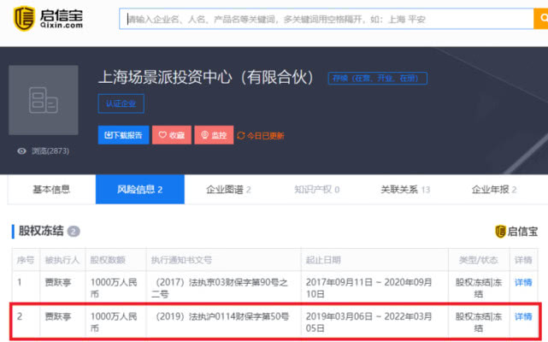Open 详情 for the 2019 freeze record
The height and width of the screenshot is (342, 548).
tap(523, 316)
